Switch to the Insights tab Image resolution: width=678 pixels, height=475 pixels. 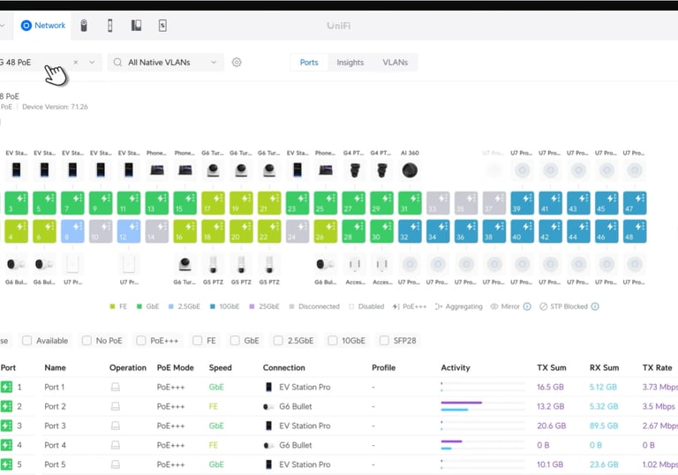(x=350, y=63)
